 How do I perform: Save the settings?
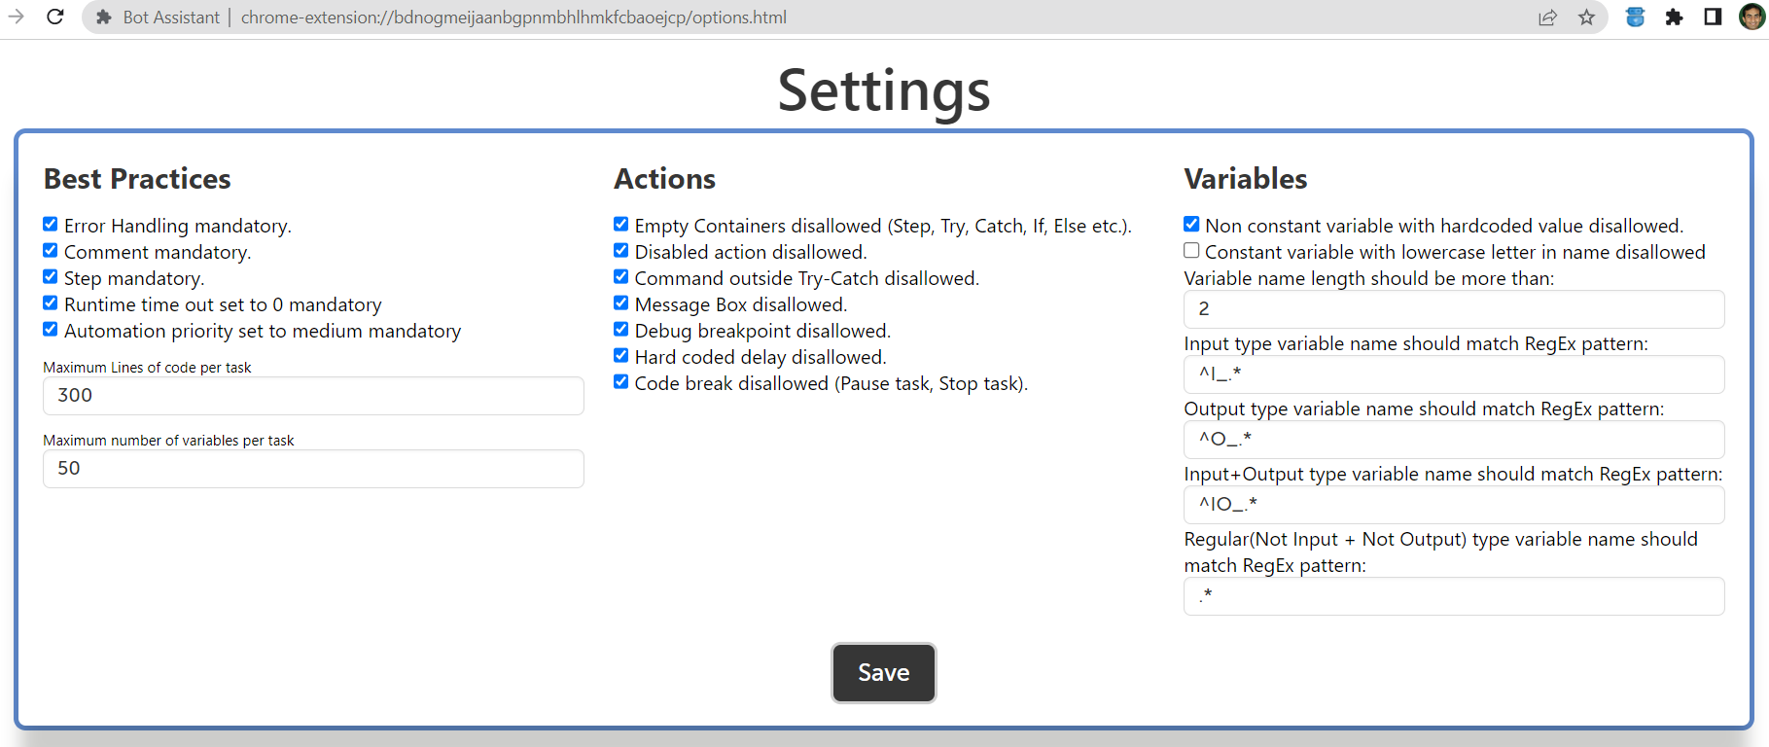[x=884, y=673]
